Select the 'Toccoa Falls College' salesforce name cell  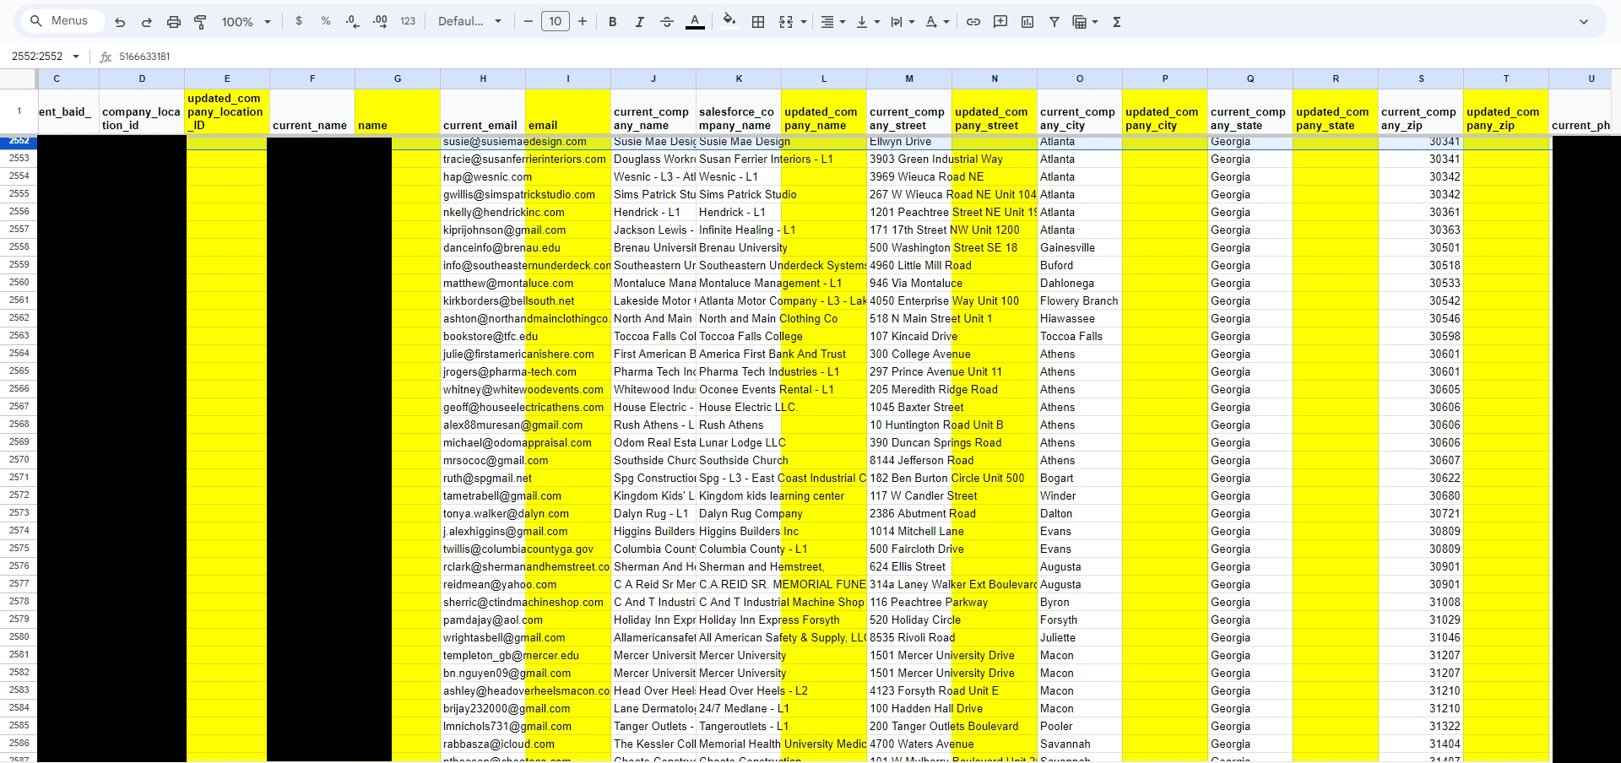(x=739, y=336)
